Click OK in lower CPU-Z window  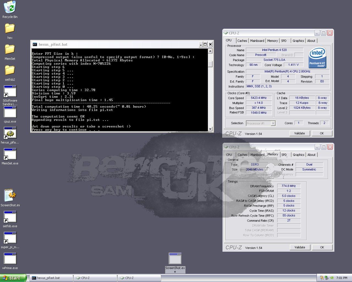click(x=322, y=247)
